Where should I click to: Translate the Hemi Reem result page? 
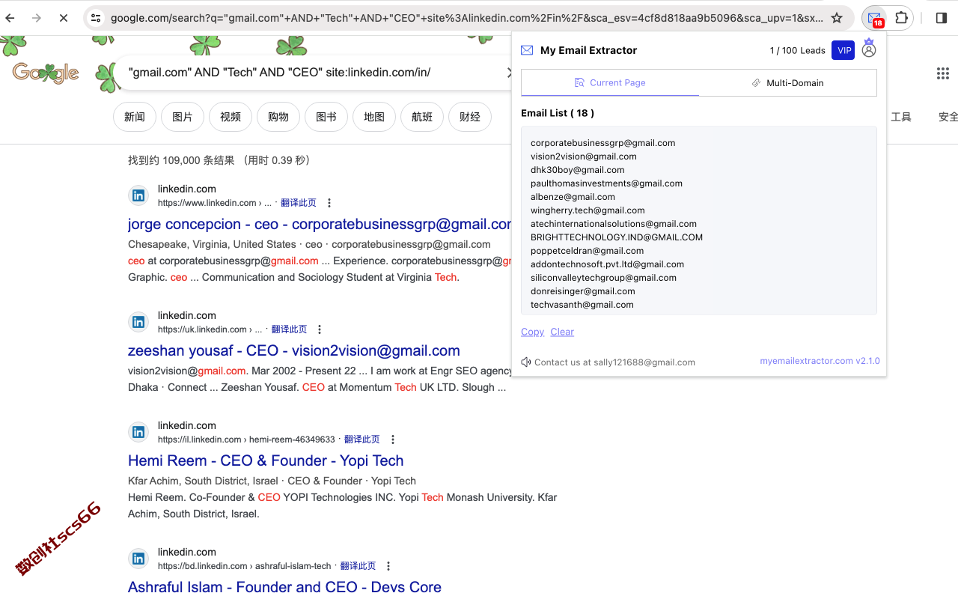pyautogui.click(x=362, y=440)
